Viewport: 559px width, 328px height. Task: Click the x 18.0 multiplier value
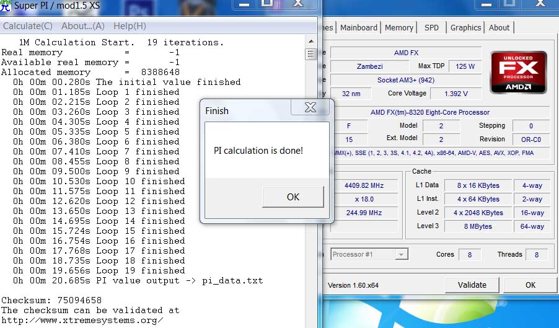tap(364, 199)
